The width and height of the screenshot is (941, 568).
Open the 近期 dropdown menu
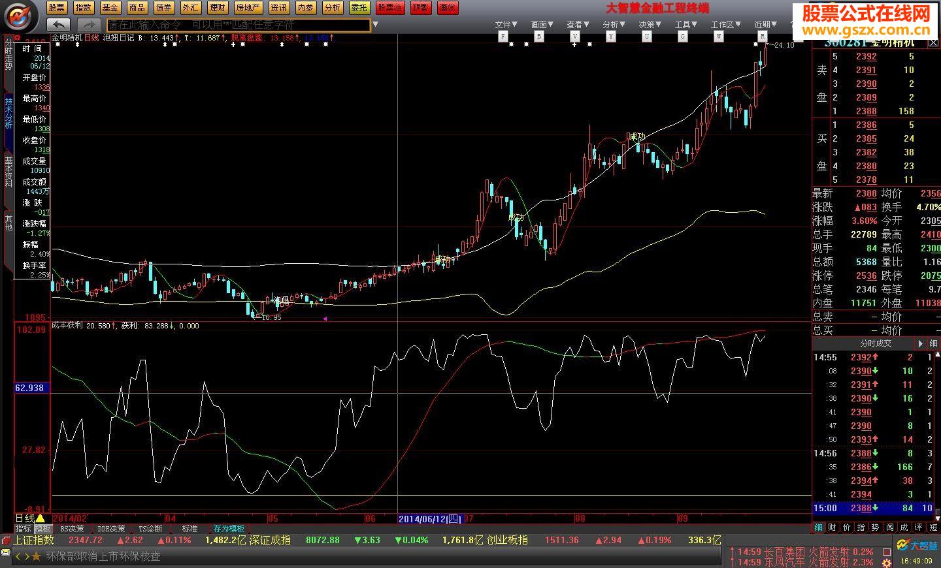765,25
